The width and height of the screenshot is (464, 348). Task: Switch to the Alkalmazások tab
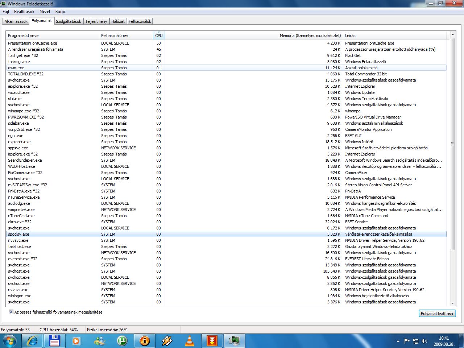[16, 21]
